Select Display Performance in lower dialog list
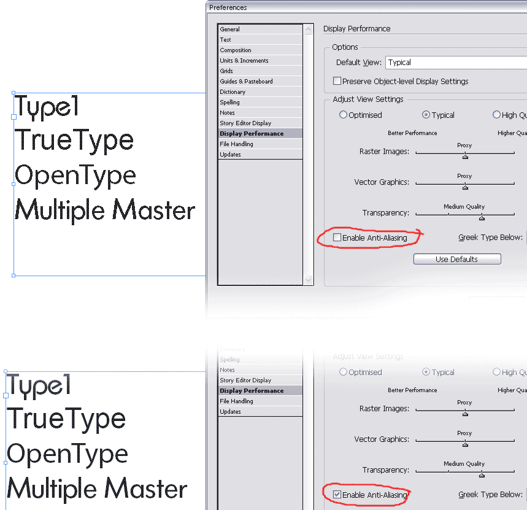This screenshot has width=527, height=510. click(261, 391)
